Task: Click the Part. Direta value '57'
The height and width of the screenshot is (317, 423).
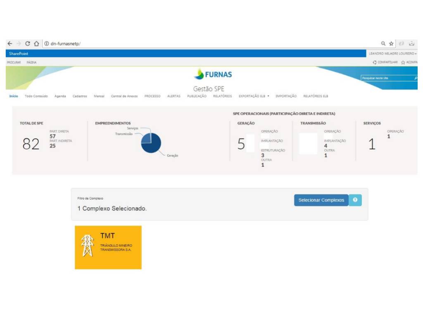Action: [52, 136]
